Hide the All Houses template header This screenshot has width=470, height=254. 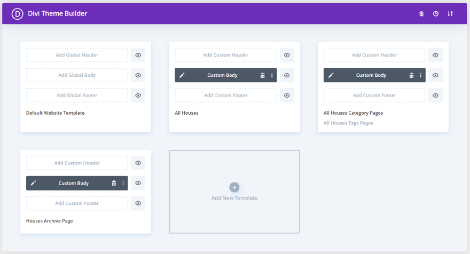(287, 55)
